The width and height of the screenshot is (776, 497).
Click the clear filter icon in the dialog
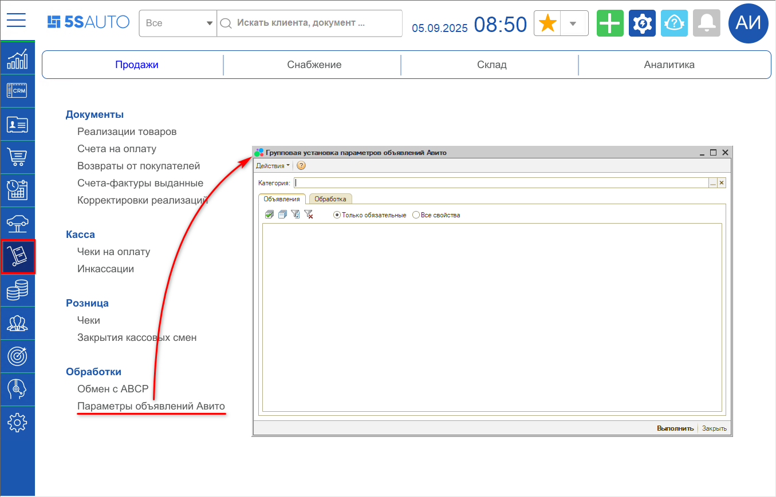point(309,214)
